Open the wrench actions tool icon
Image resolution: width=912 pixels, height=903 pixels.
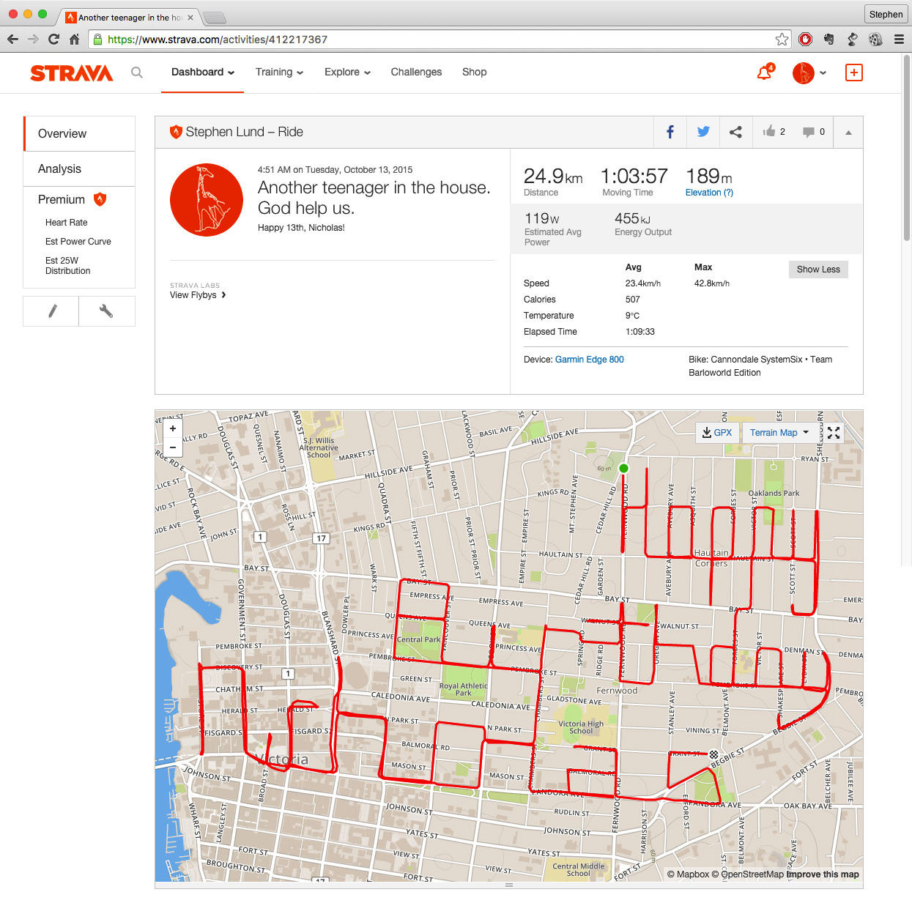tap(106, 311)
